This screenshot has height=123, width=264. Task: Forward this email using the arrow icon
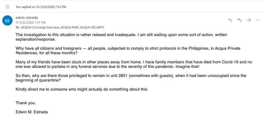click(x=249, y=20)
